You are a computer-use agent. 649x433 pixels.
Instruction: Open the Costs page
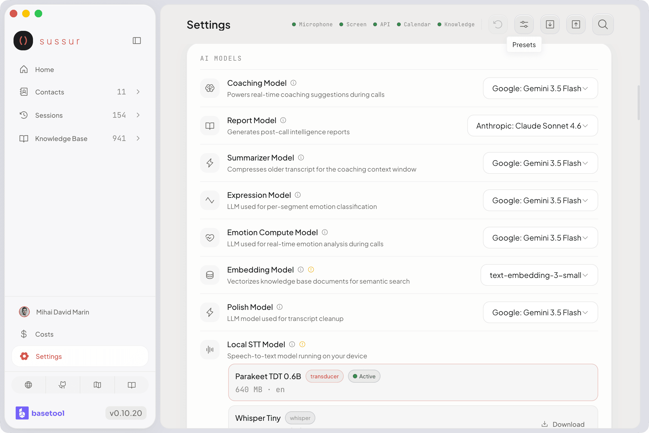coord(80,334)
